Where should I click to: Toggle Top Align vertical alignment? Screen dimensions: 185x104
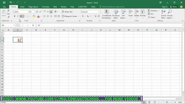[x=45, y=12]
